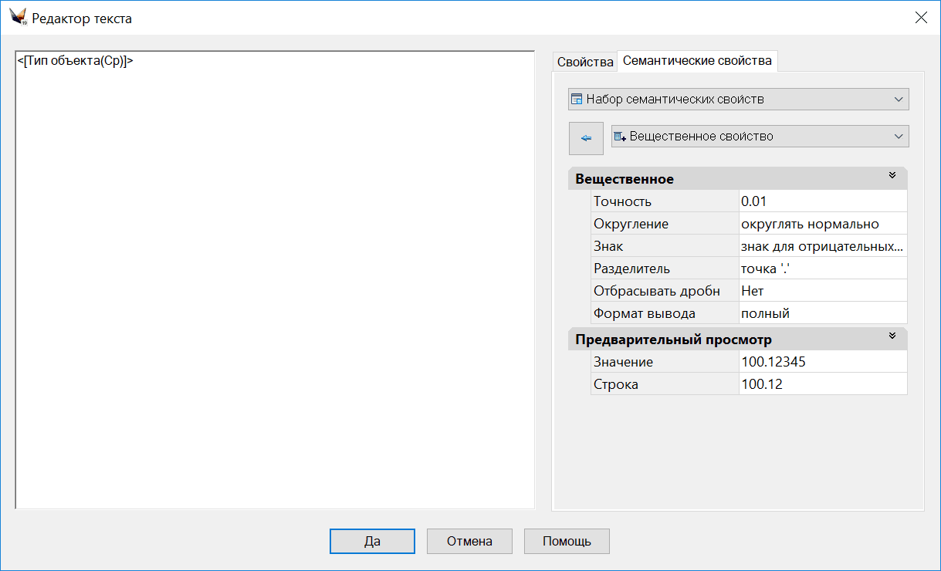Open the Вещественное свойство dropdown
Image resolution: width=941 pixels, height=571 pixels.
point(760,137)
